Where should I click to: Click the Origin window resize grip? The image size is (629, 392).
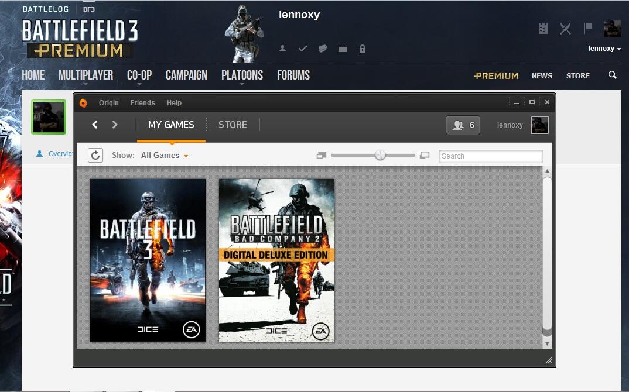coord(548,360)
